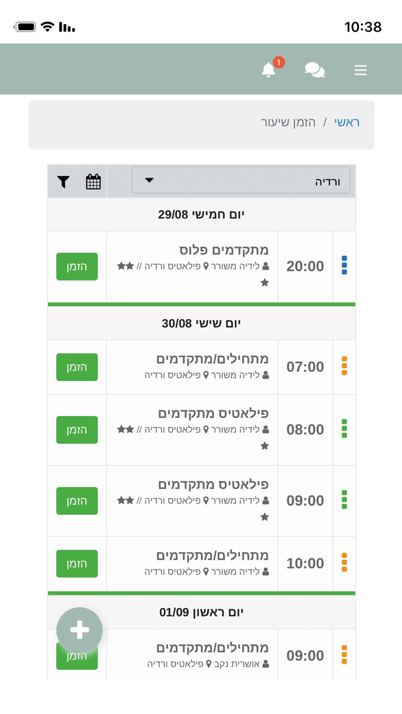
Task: Book the 20:00 מתקדמים פלוס class with הזמן
Action: click(77, 266)
